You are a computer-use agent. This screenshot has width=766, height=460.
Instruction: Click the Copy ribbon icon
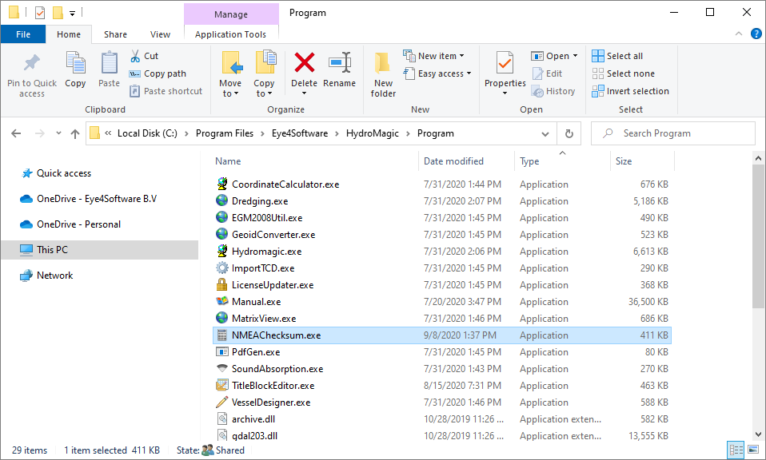(75, 63)
